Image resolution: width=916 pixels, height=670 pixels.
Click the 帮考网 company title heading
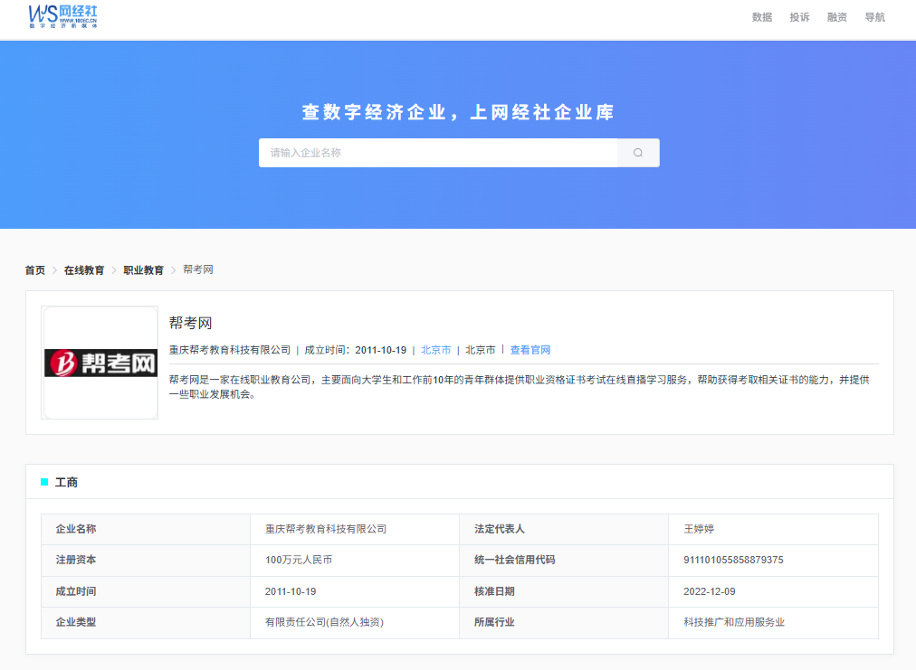(190, 323)
